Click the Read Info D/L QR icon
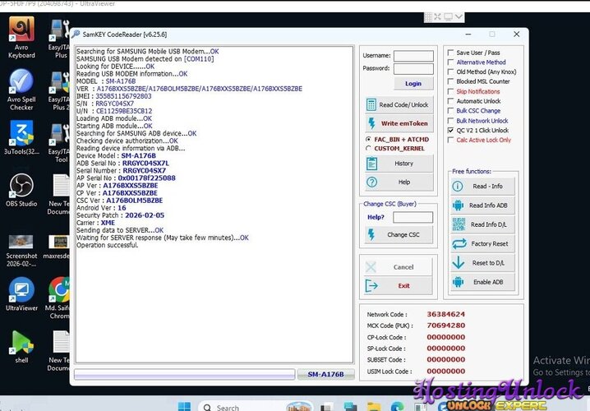Image resolution: width=590 pixels, height=411 pixels. [x=459, y=224]
